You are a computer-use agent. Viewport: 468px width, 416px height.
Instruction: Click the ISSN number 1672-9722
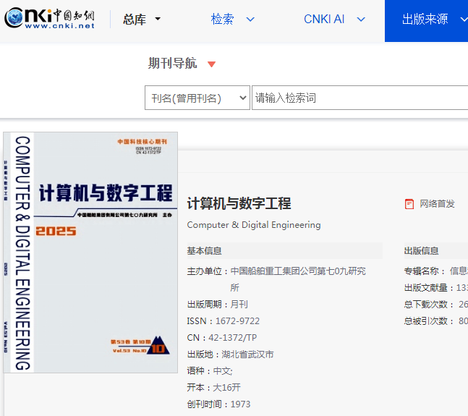tap(237, 321)
